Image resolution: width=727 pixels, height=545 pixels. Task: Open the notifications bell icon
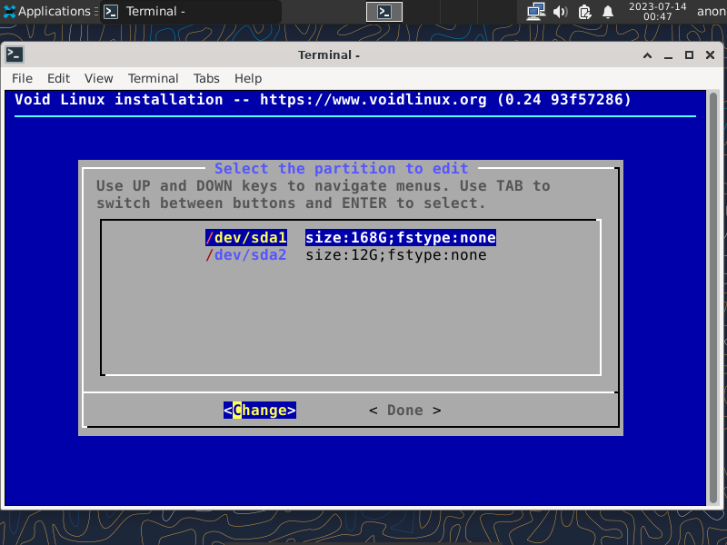[608, 12]
